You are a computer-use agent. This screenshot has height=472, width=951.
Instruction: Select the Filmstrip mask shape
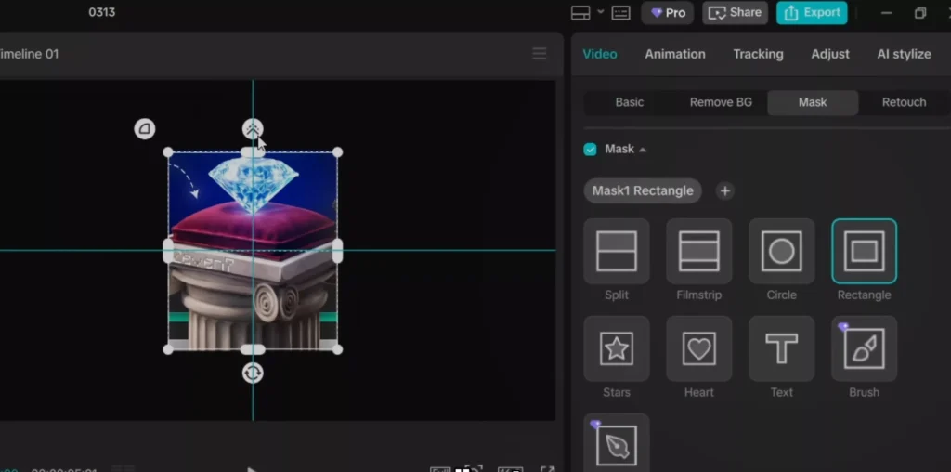pyautogui.click(x=698, y=251)
